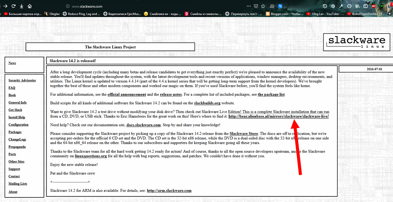Open Support in the sidebar
This screenshot has height=202, width=393.
click(x=14, y=169)
